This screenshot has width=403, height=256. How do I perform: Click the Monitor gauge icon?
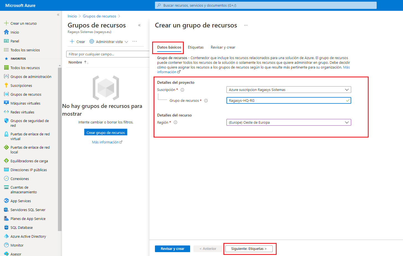point(6,245)
